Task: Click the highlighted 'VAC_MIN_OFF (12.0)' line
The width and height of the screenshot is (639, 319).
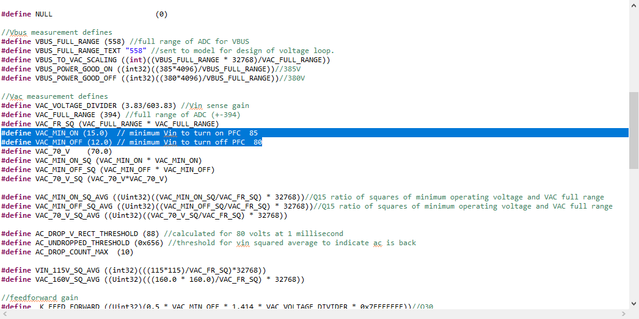Action: 131,142
